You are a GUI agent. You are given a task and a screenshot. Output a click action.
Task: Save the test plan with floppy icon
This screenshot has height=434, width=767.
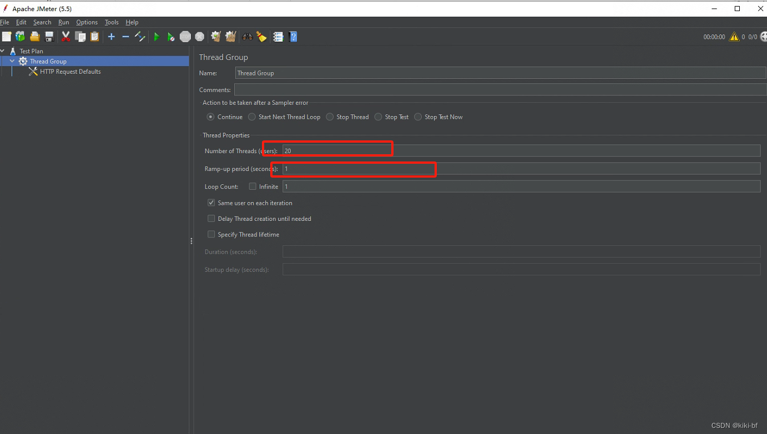[x=49, y=37]
